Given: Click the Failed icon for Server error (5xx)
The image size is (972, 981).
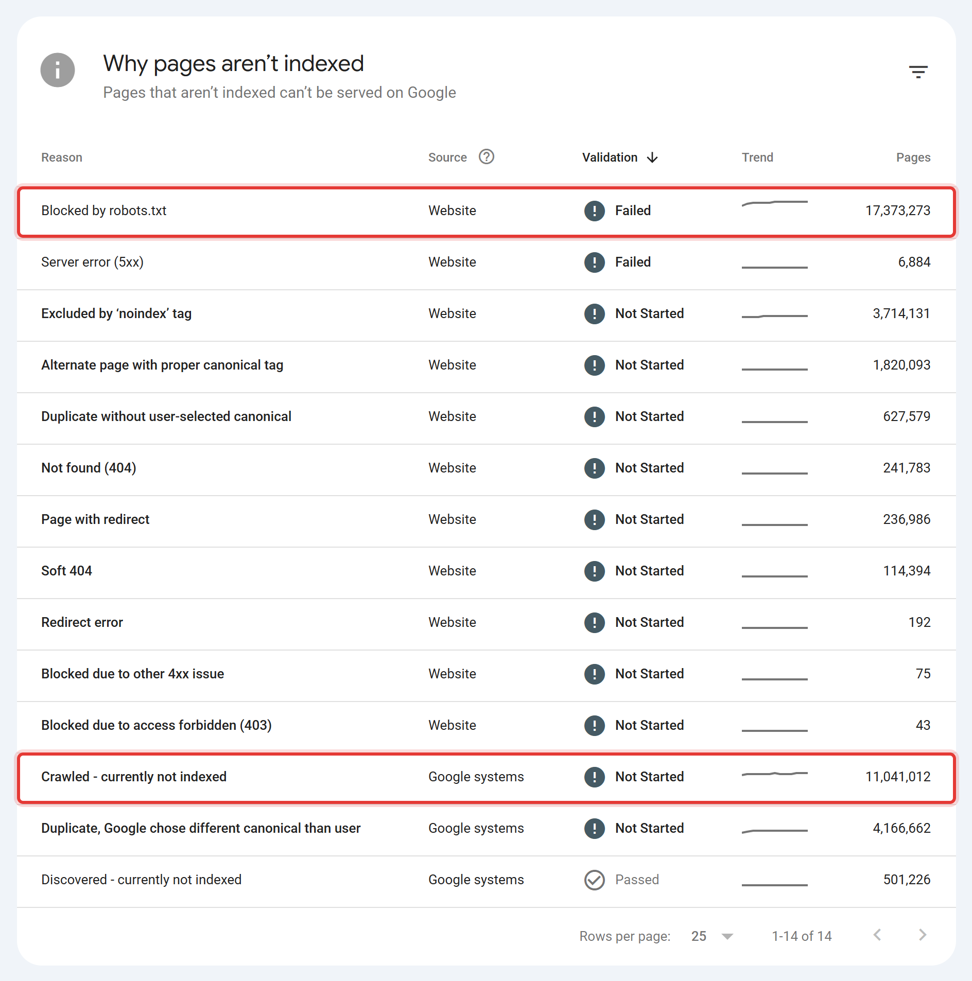Looking at the screenshot, I should coord(594,262).
